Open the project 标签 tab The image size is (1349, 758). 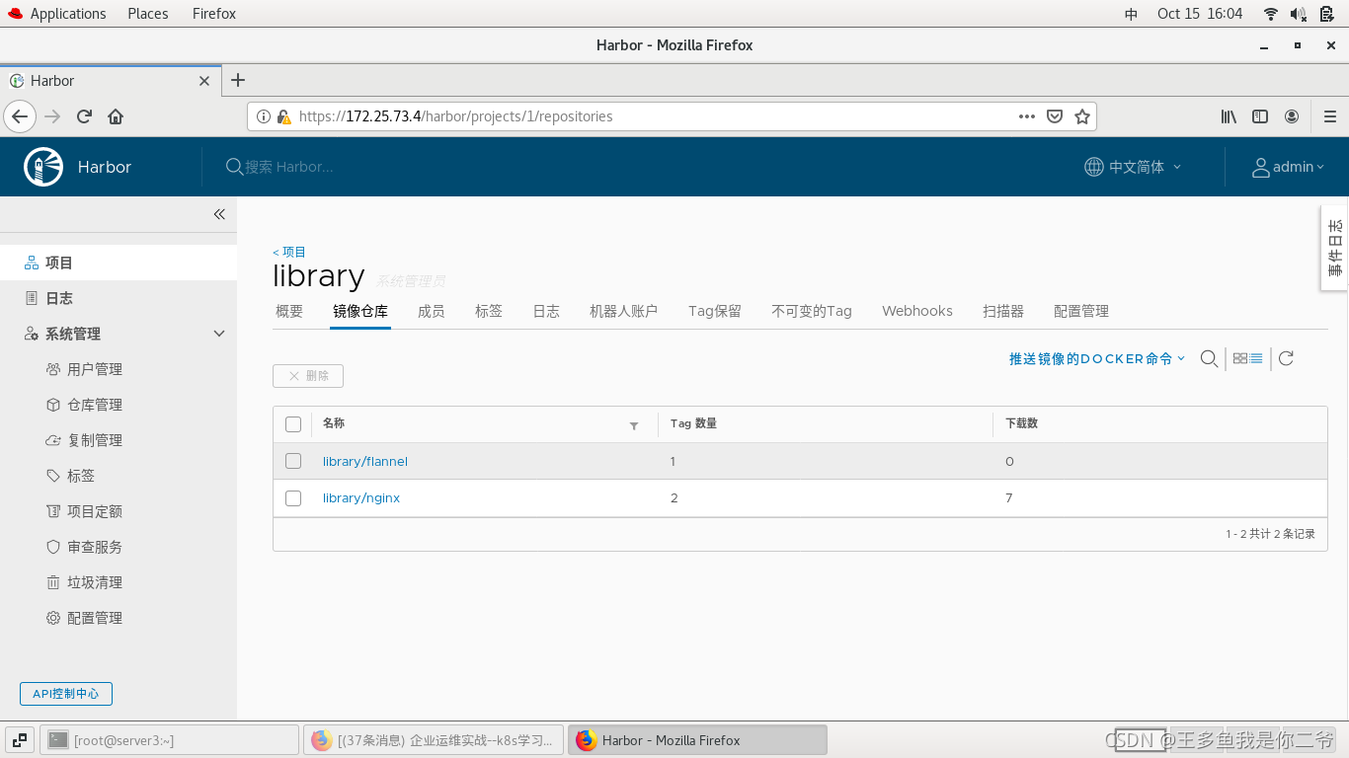(488, 311)
